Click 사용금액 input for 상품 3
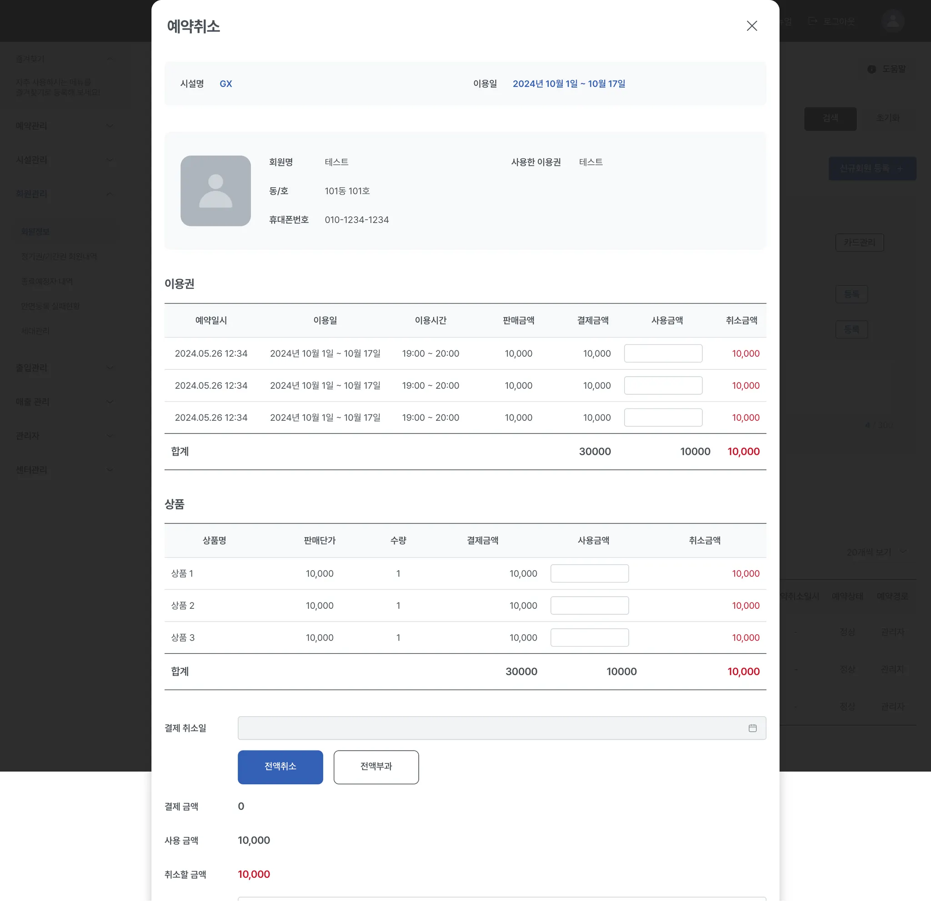Image resolution: width=931 pixels, height=901 pixels. [589, 637]
